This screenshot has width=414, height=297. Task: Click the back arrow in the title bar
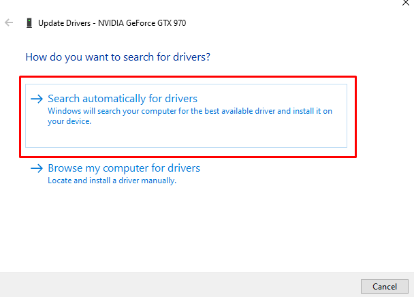click(9, 23)
